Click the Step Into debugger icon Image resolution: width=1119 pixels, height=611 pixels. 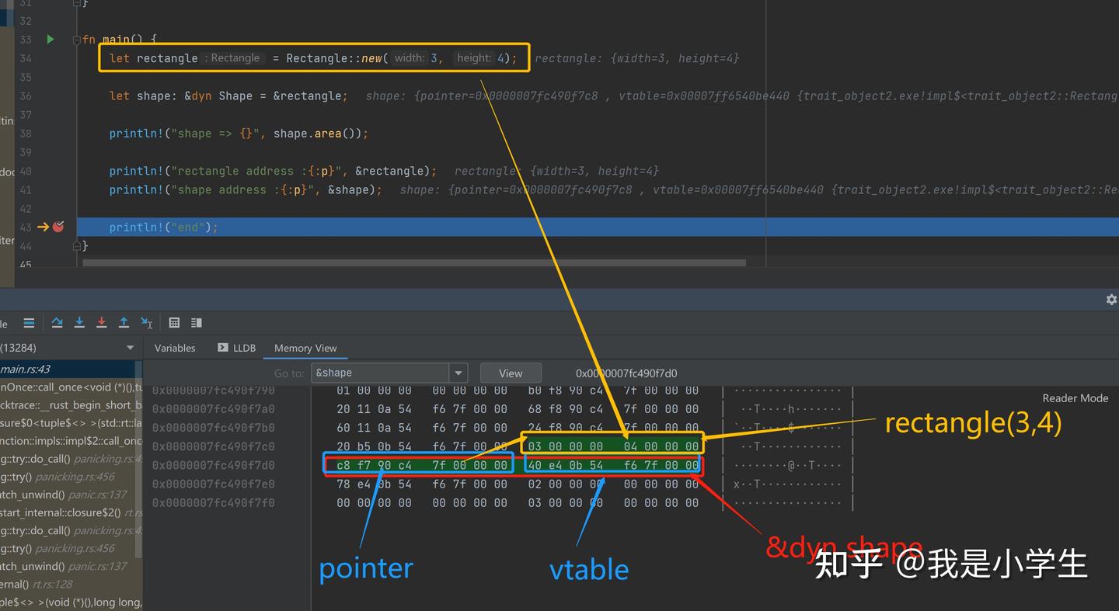(79, 323)
